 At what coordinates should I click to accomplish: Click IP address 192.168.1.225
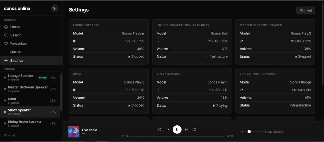point(301,41)
